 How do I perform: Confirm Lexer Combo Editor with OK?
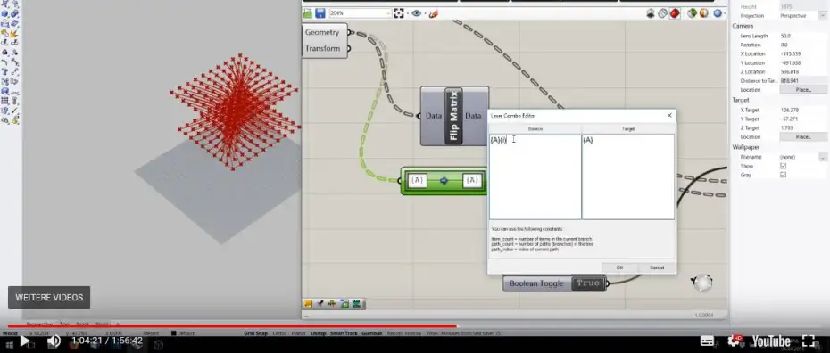(620, 267)
